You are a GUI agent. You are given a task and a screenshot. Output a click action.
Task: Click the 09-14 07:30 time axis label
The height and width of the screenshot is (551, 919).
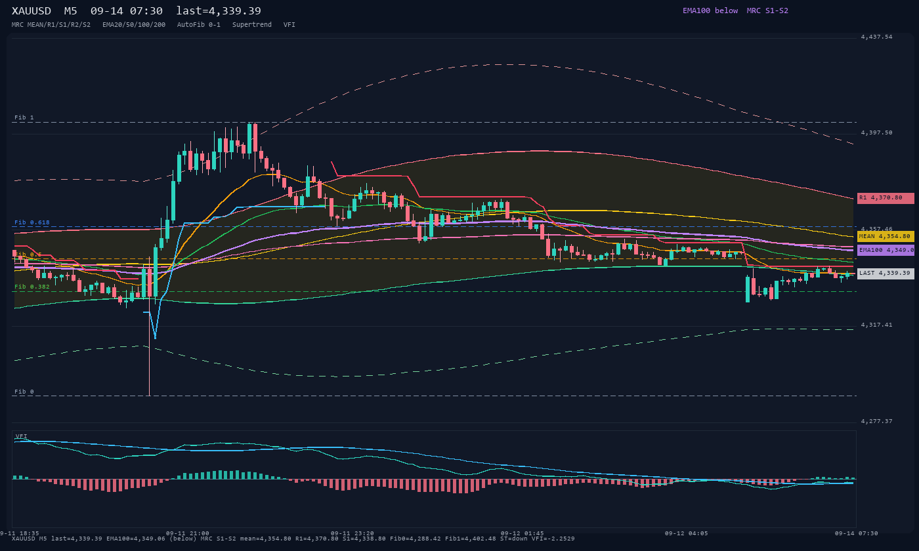[x=857, y=533]
